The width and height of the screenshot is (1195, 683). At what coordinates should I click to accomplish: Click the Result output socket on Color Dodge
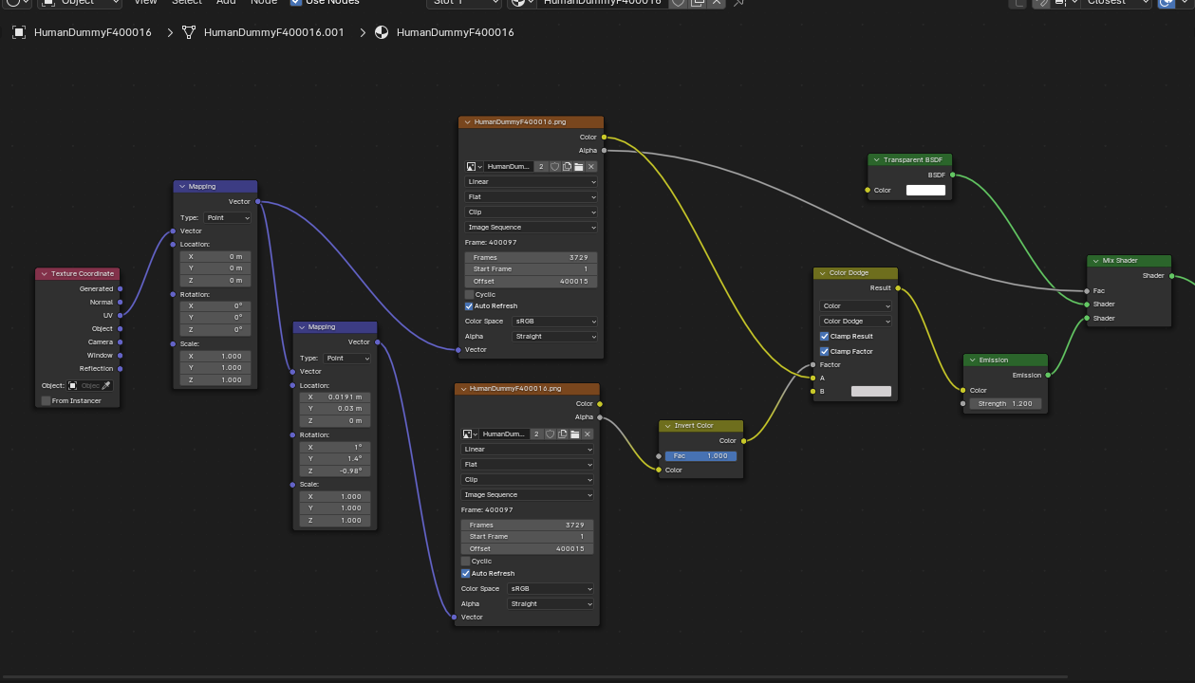pyautogui.click(x=898, y=287)
